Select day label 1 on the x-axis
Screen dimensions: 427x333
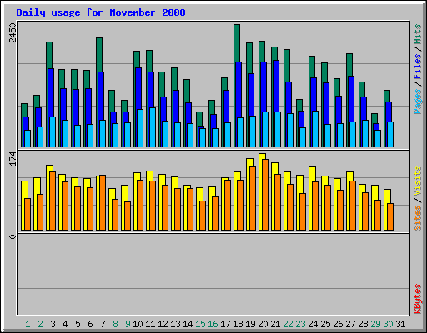coord(28,324)
